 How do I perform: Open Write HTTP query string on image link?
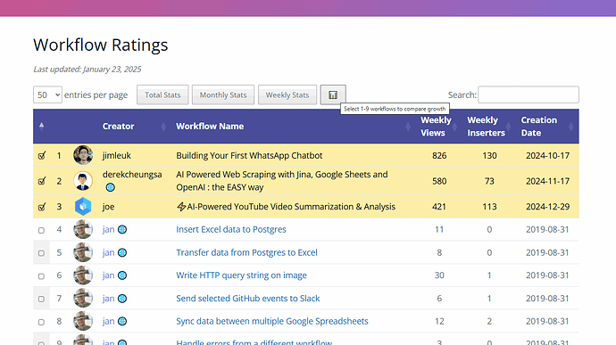pyautogui.click(x=241, y=275)
